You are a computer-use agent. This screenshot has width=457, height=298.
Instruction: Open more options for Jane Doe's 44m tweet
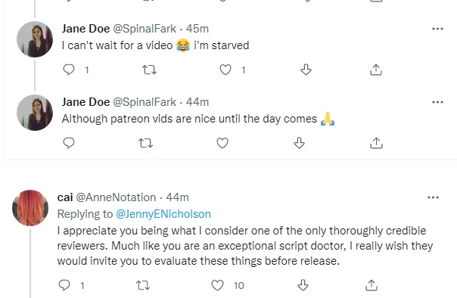click(437, 102)
